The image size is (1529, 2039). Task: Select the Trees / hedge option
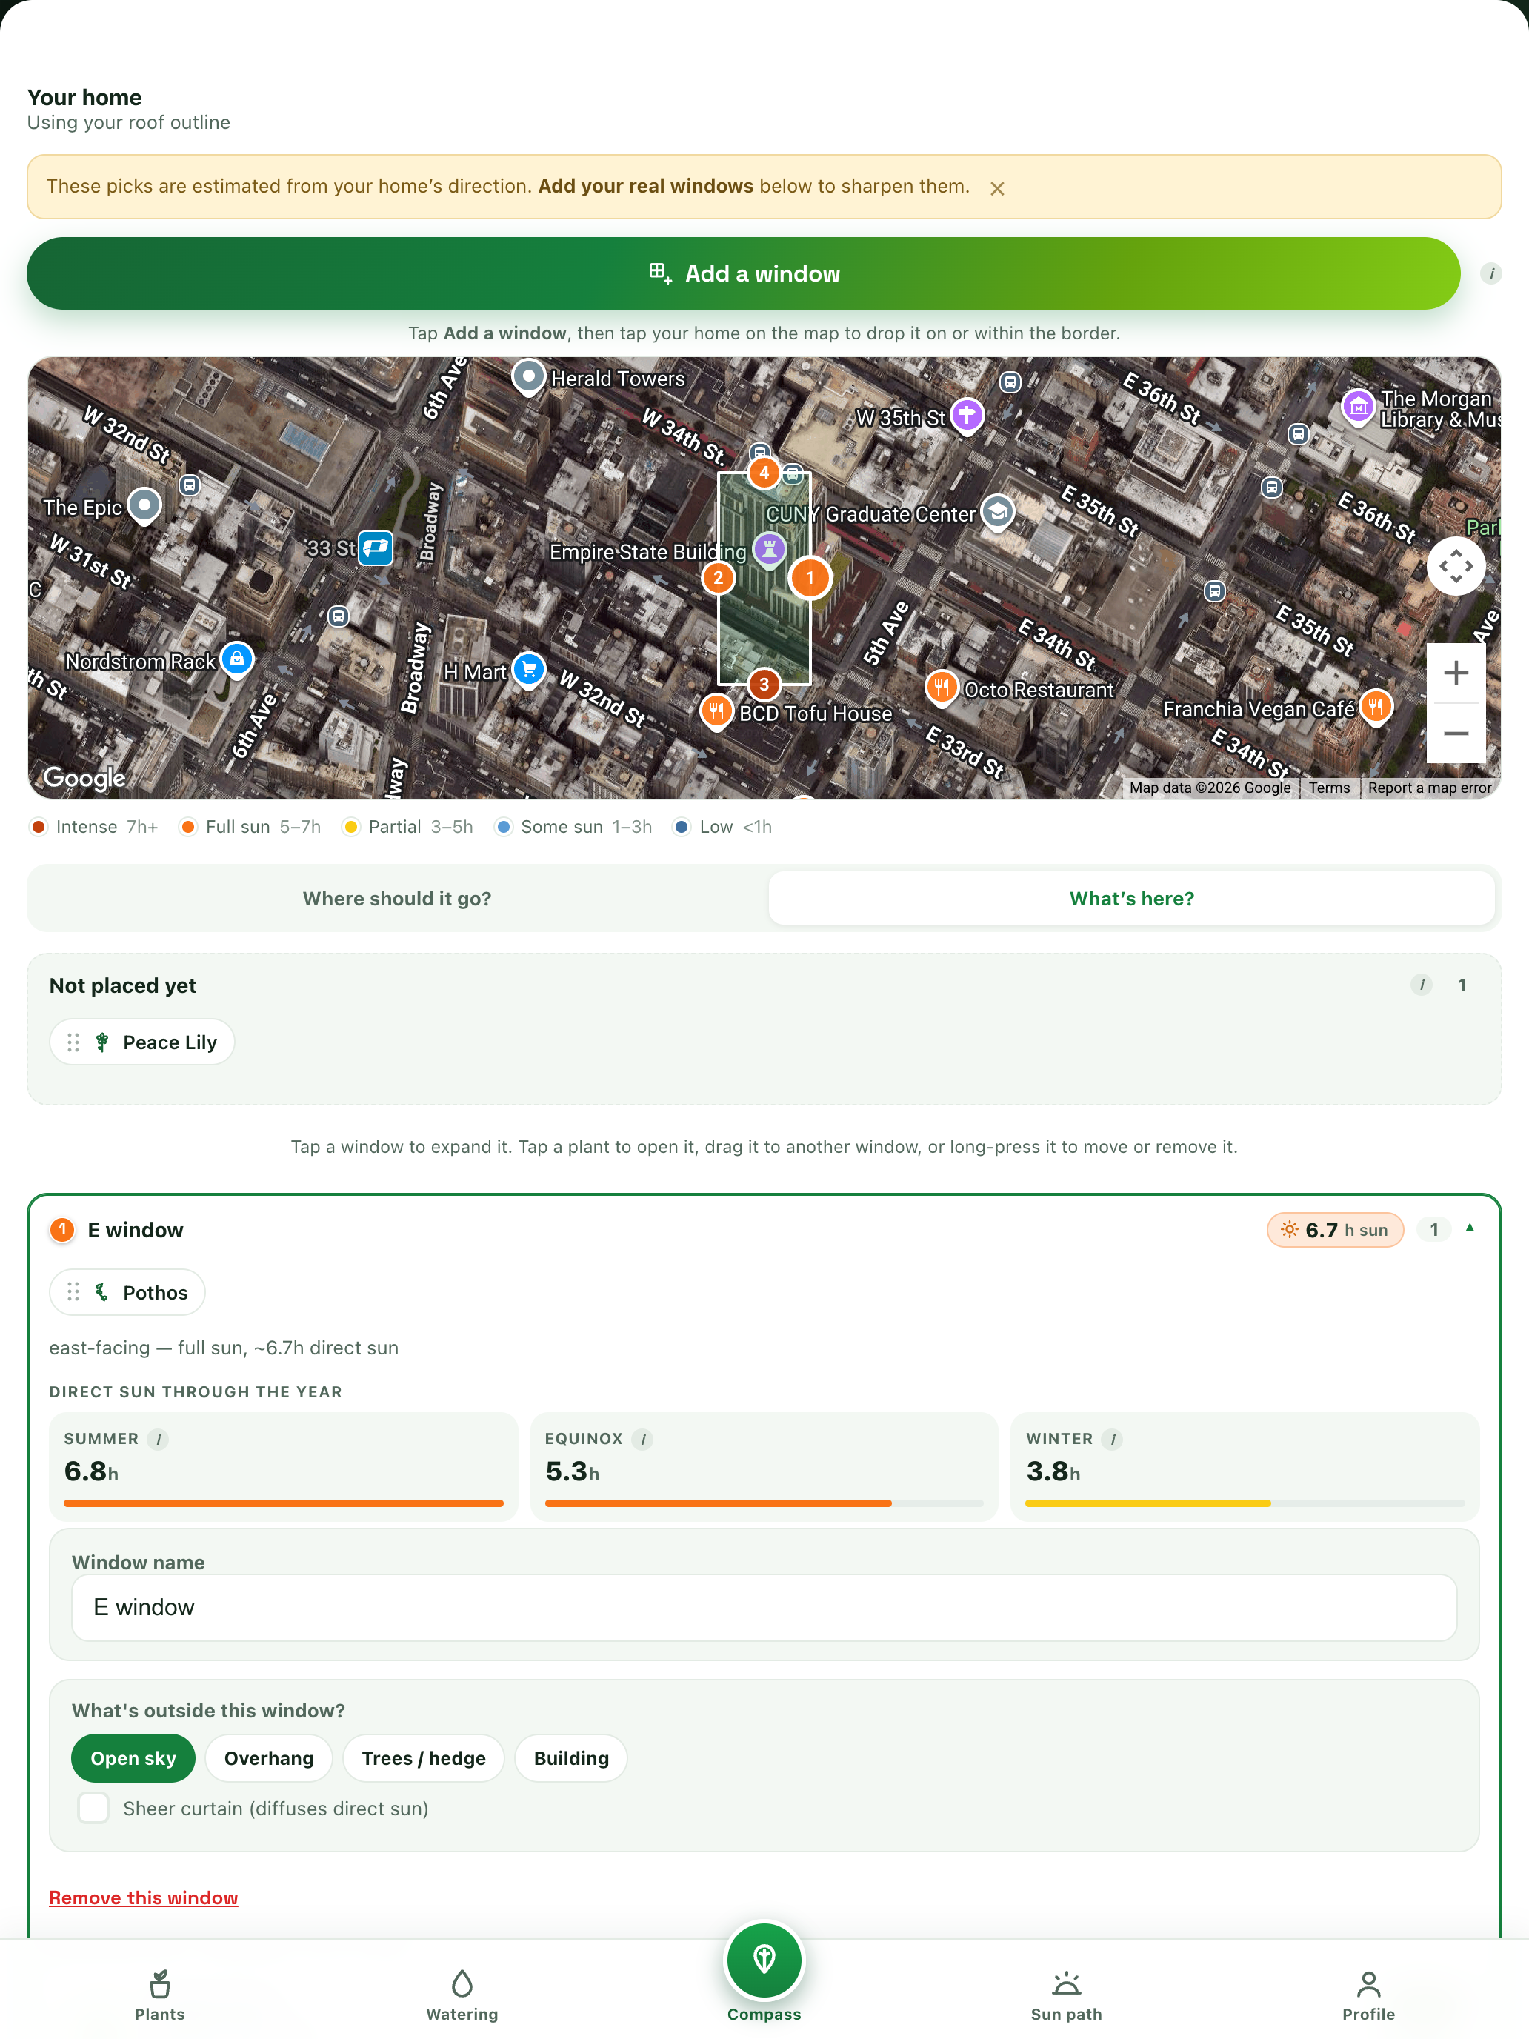pos(423,1759)
